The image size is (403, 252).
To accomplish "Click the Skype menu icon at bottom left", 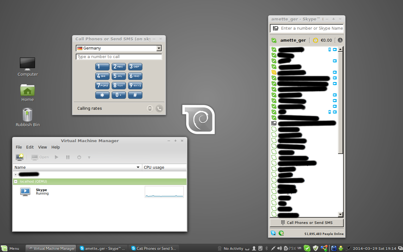I will click(x=273, y=233).
